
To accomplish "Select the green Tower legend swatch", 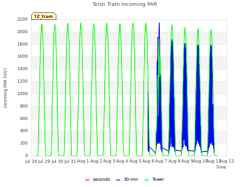I will pos(146,180).
